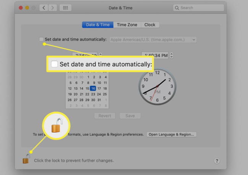Viewport: 248px width, 175px height.
Task: Select day 20 in the calendar
Action: pyautogui.click(x=76, y=94)
